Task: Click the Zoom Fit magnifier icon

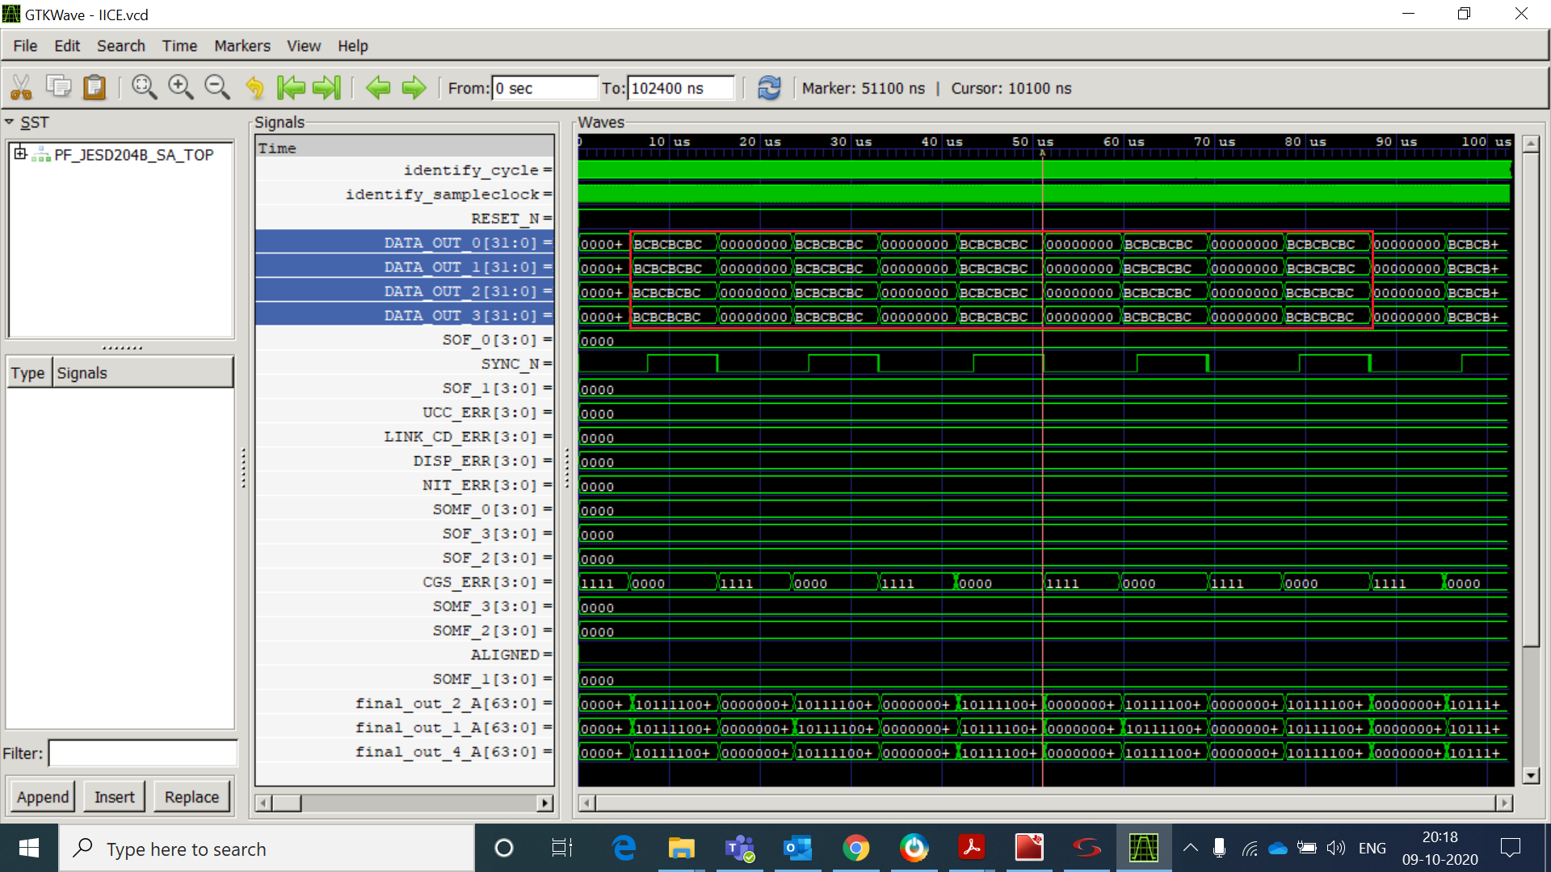Action: tap(144, 87)
